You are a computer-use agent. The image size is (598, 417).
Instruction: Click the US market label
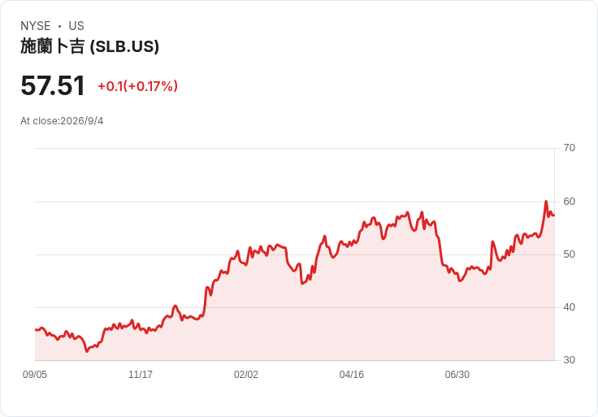click(x=76, y=26)
